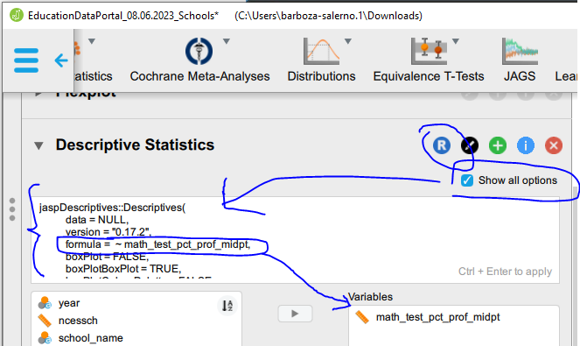Click the black edit title icon
This screenshot has width=580, height=346.
point(470,145)
